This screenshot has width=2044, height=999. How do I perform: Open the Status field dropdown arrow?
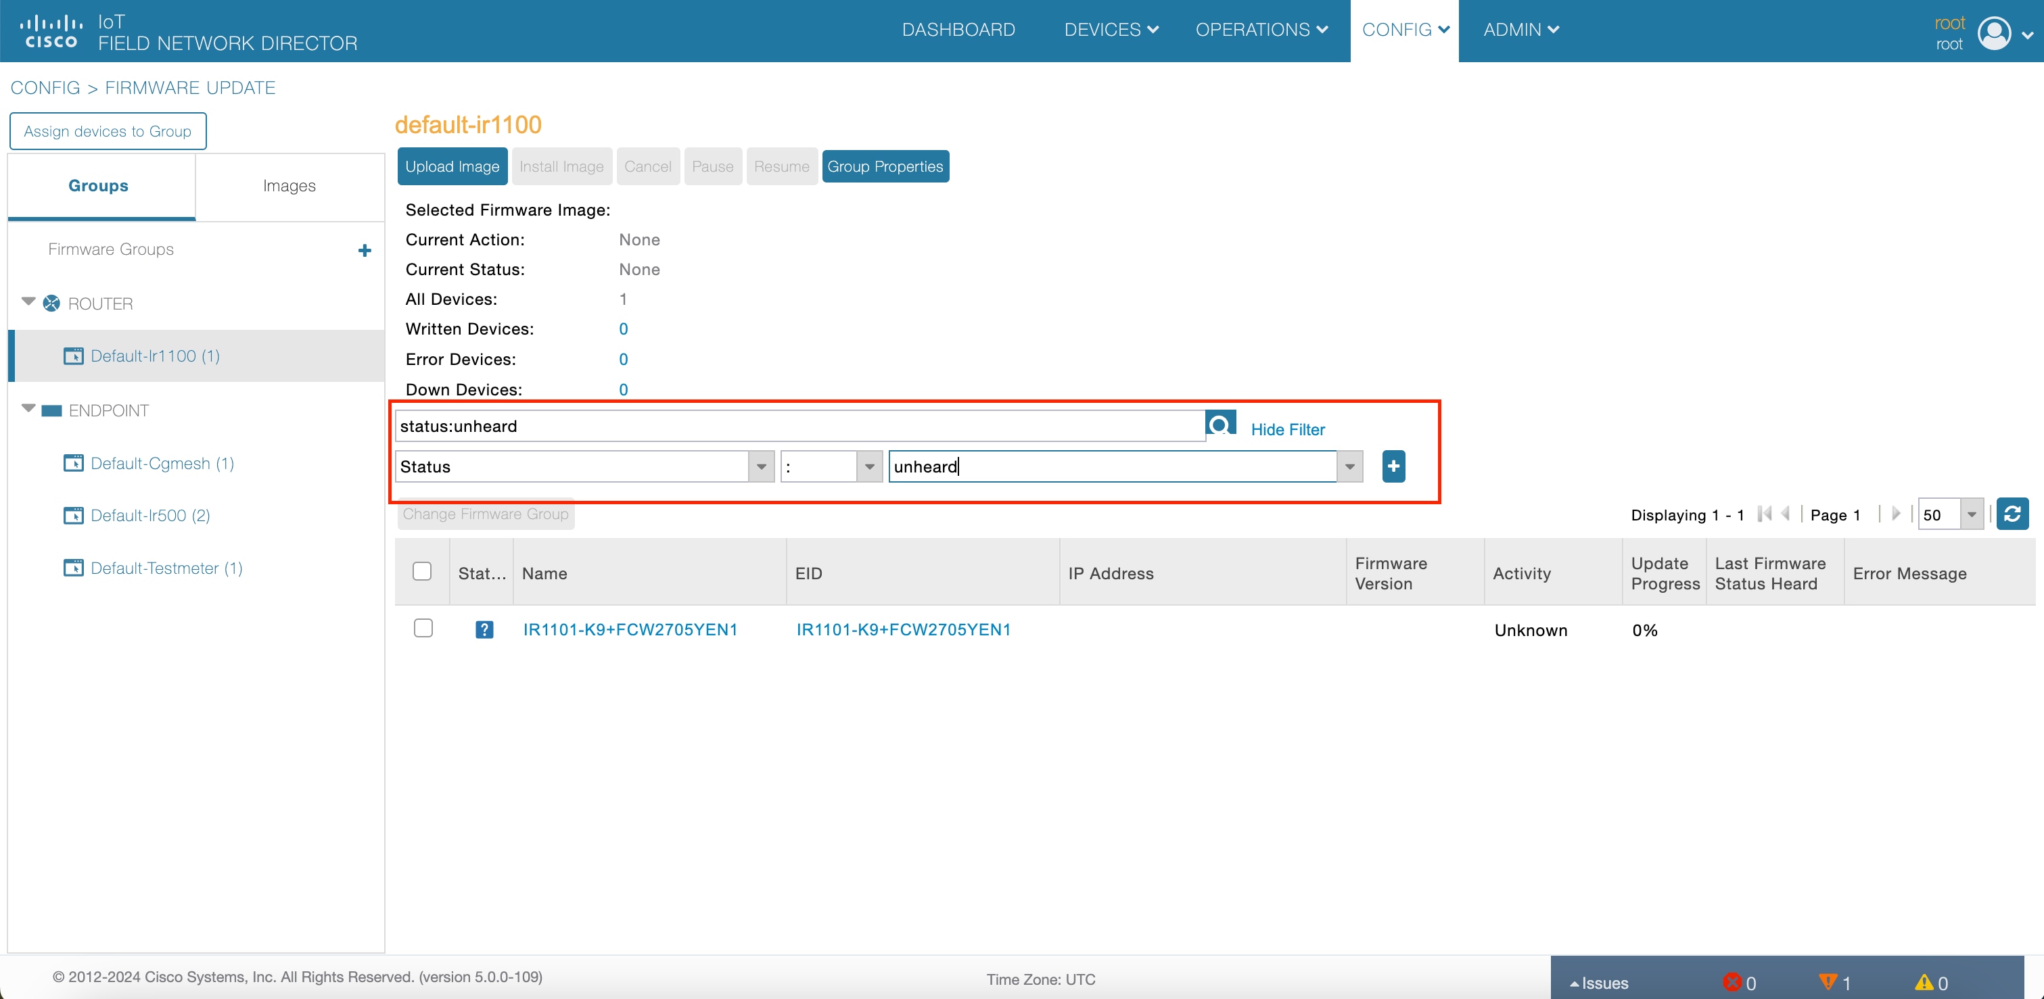[761, 466]
